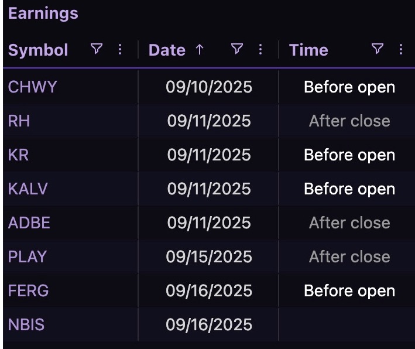Image resolution: width=415 pixels, height=349 pixels.
Task: Select the PLAY date cell 09/15/2025
Action: pos(209,256)
